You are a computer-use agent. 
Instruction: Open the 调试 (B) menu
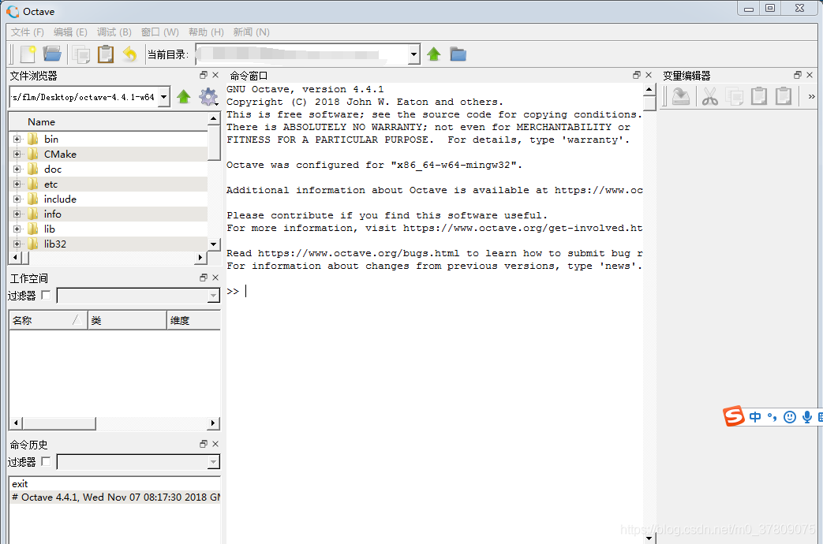pos(114,32)
